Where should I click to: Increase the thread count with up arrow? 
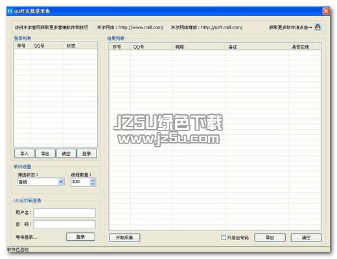click(x=93, y=180)
